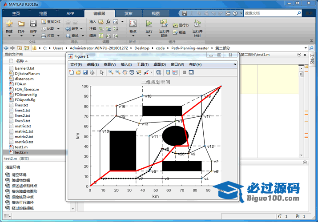Click Find Files (查找文件) in the ribbon
Screen dimensions: 318x222
coord(51,21)
